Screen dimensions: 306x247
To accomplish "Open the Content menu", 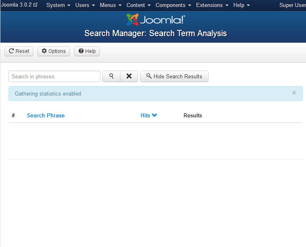I will tap(138, 5).
